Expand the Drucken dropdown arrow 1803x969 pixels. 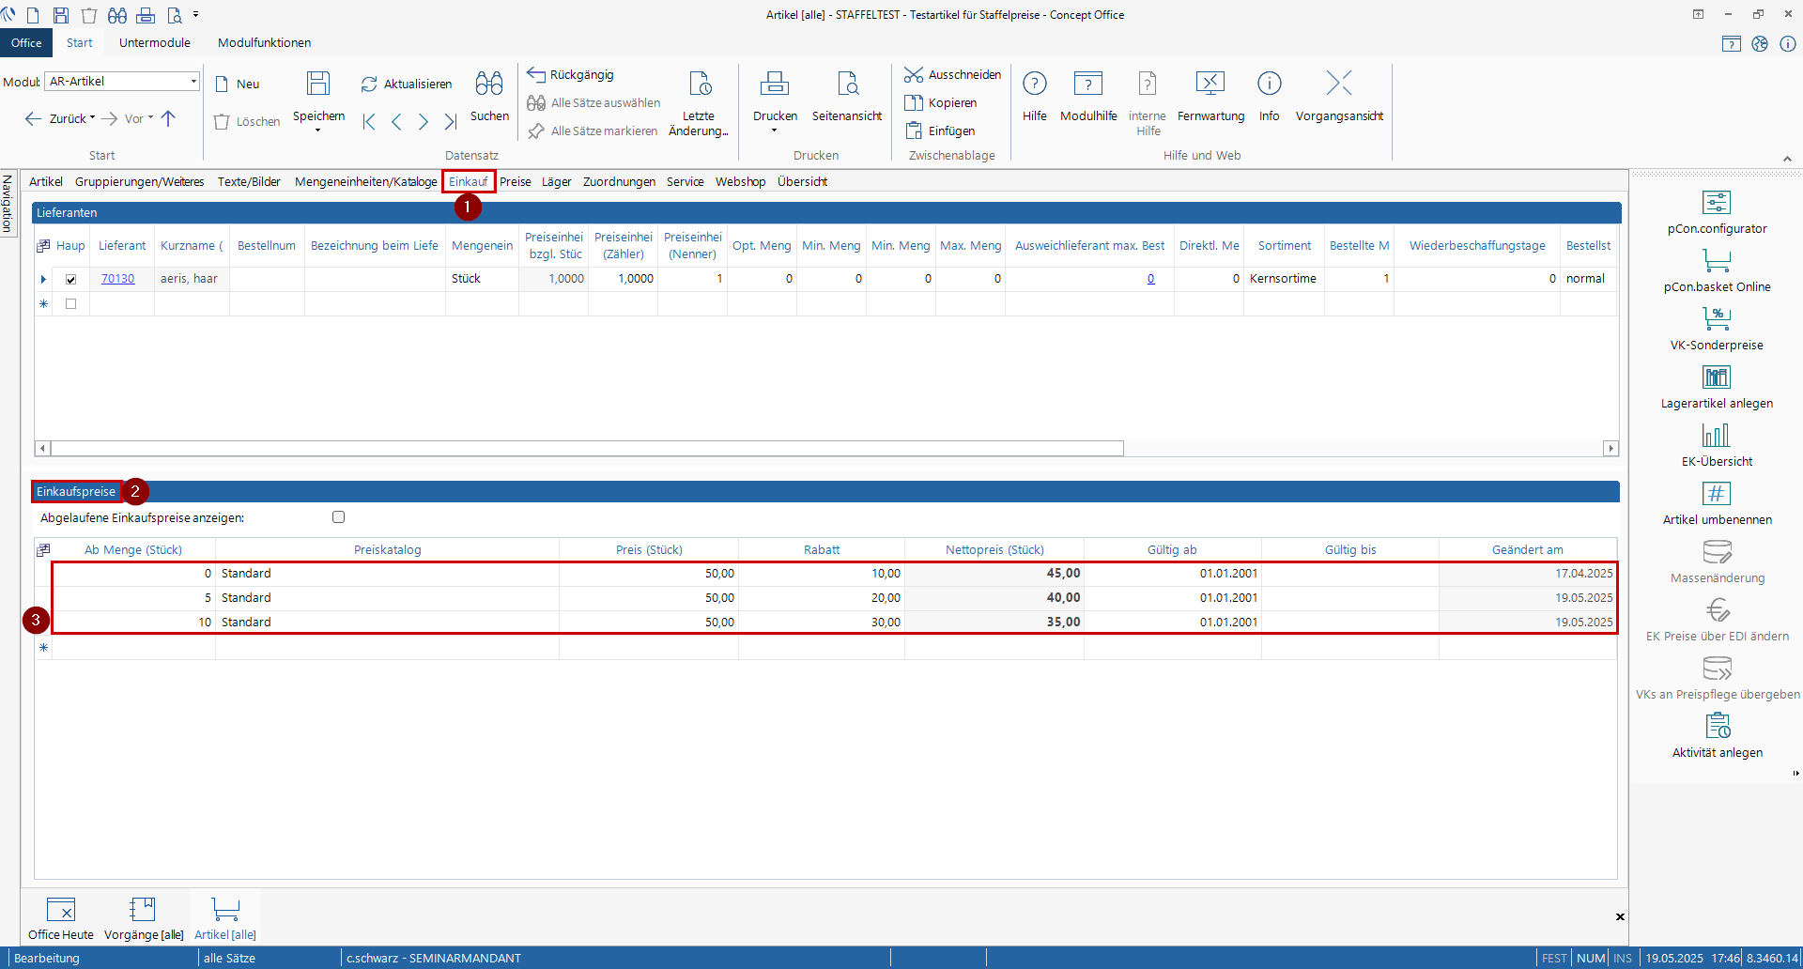pyautogui.click(x=775, y=131)
